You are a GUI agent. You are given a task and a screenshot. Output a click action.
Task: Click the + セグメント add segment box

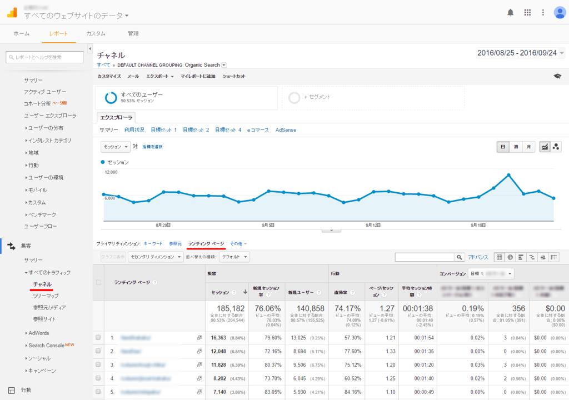pyautogui.click(x=373, y=98)
